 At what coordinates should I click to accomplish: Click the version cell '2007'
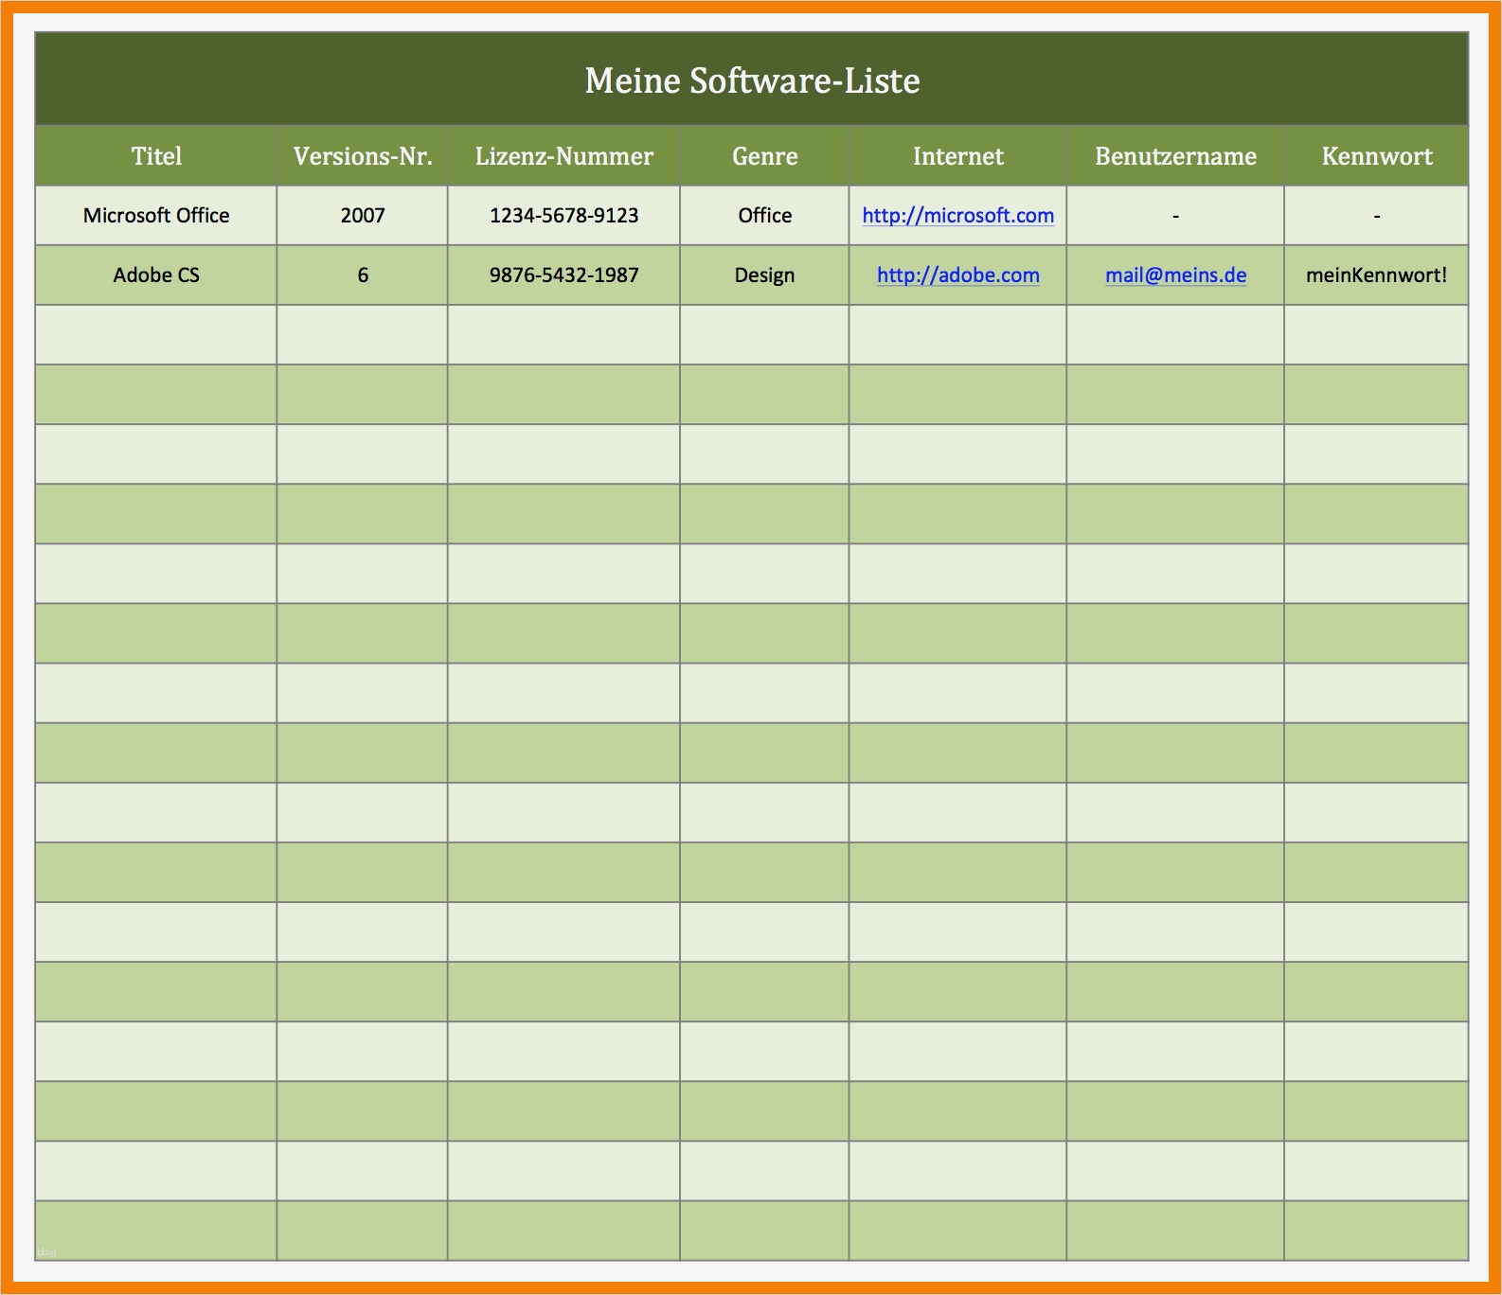point(363,216)
